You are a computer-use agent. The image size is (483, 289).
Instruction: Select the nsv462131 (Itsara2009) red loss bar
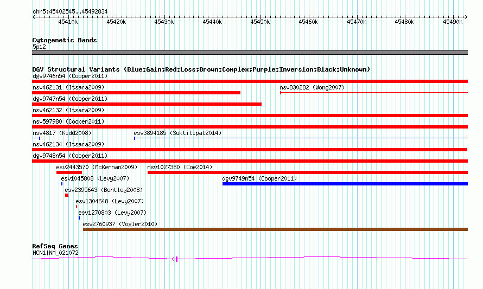tap(136, 93)
